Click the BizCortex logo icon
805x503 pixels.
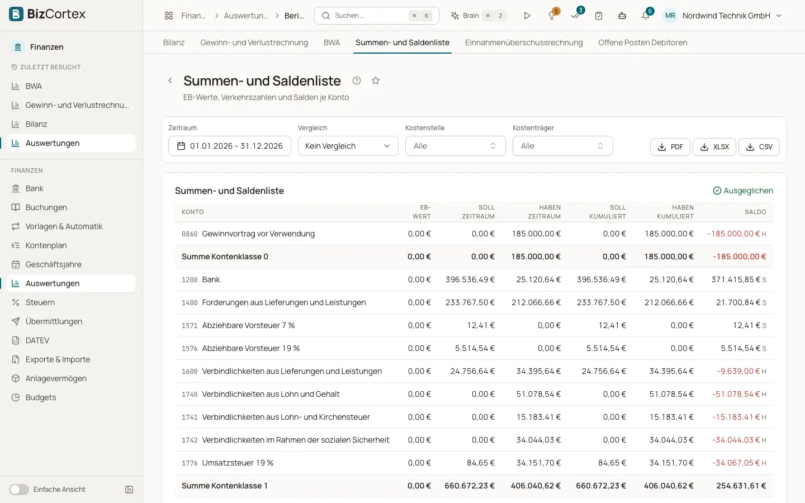pos(16,14)
